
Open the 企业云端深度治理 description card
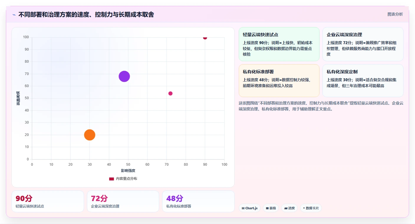pos(363,44)
